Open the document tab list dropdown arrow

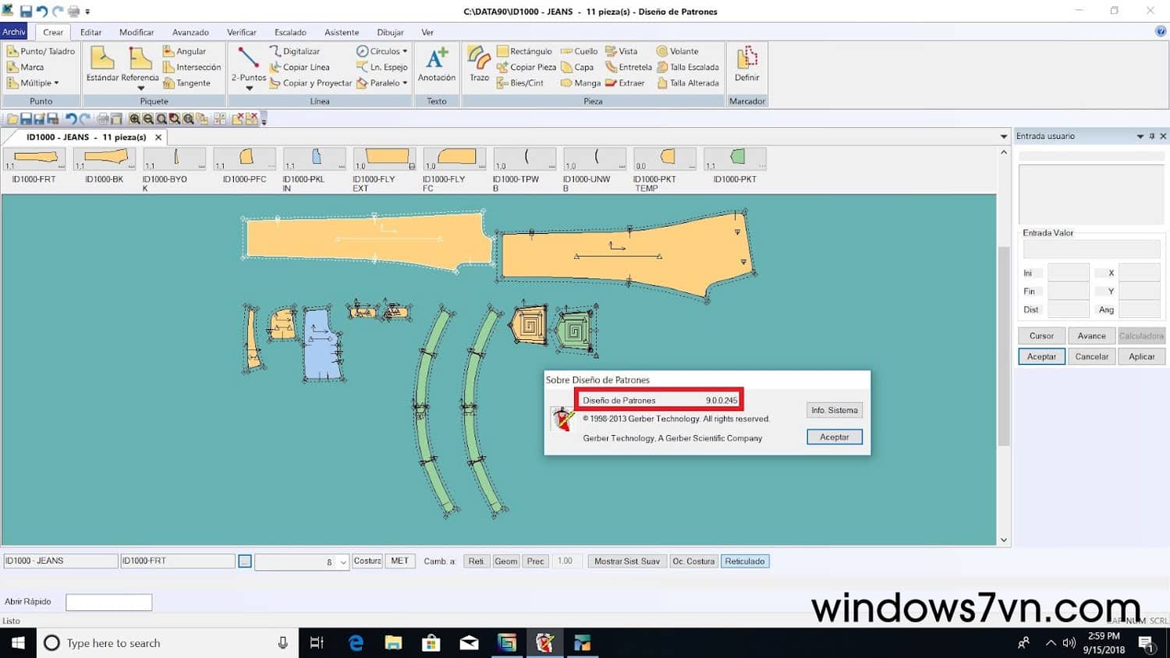1004,137
